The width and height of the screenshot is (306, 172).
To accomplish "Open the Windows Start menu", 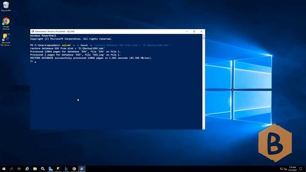I will click(x=4, y=169).
